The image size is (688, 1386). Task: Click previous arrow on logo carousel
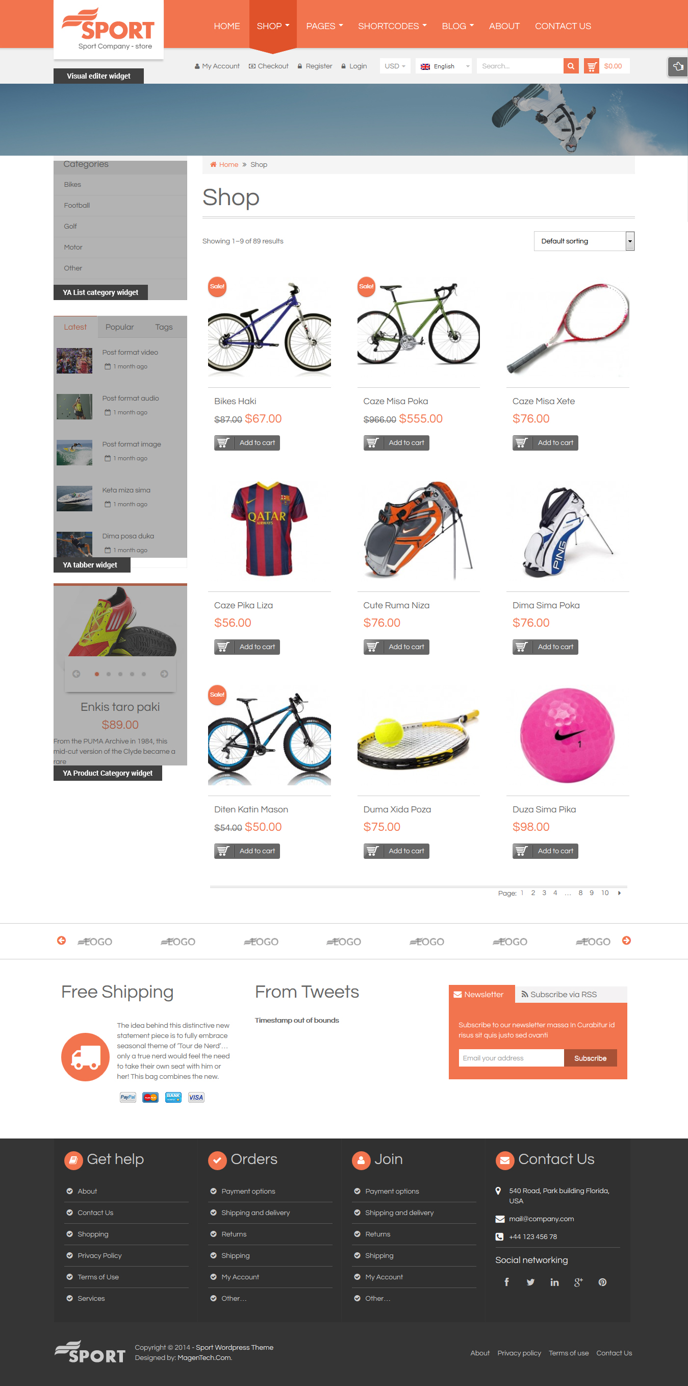click(x=61, y=940)
